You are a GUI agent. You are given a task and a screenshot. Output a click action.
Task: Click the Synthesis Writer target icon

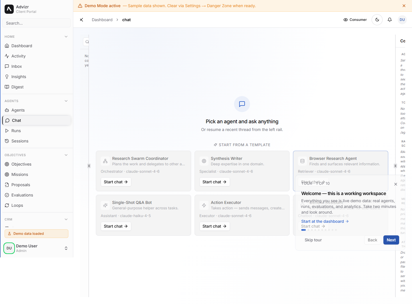(x=204, y=161)
